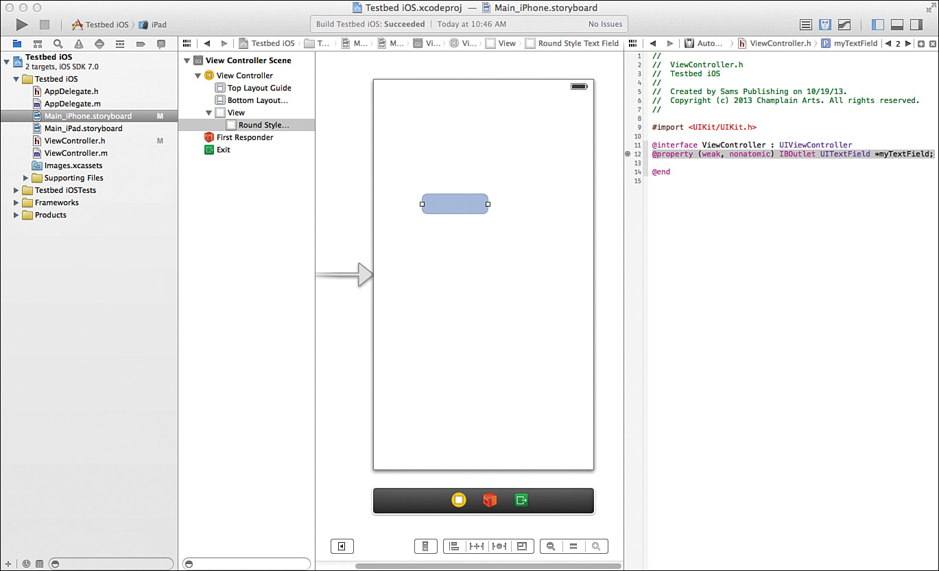This screenshot has height=571, width=939.
Task: Add a new assistant editor pane
Action: [x=921, y=43]
